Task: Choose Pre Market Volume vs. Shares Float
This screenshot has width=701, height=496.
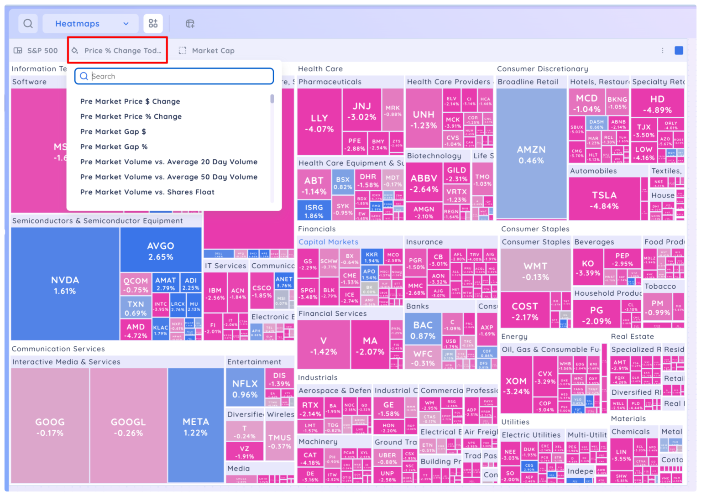Action: 147,192
